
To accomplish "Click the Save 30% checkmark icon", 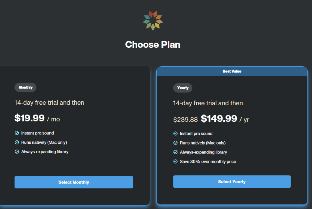I will point(176,162).
